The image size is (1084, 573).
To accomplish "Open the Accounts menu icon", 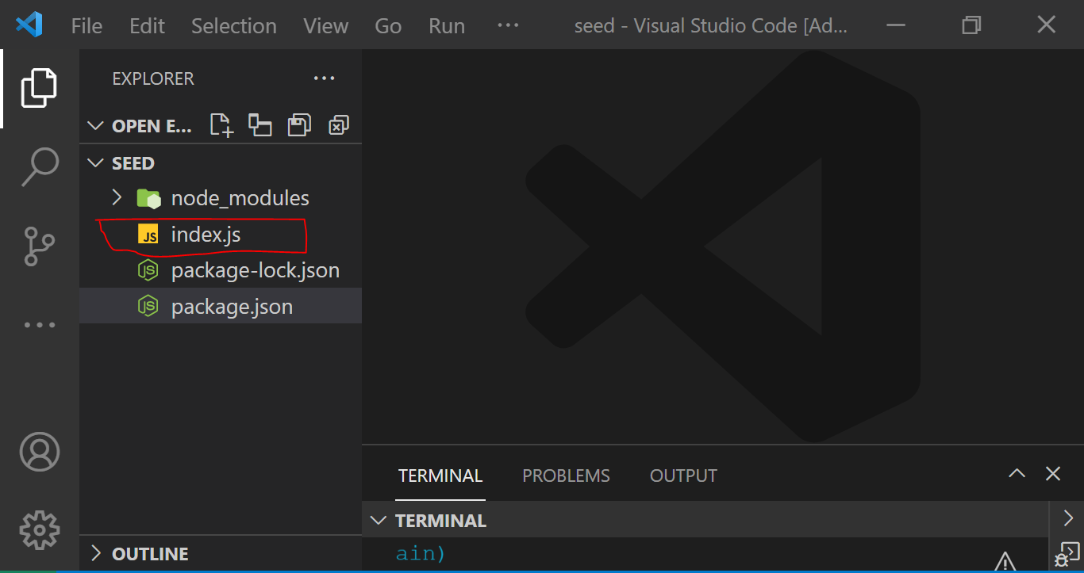I will 39,452.
